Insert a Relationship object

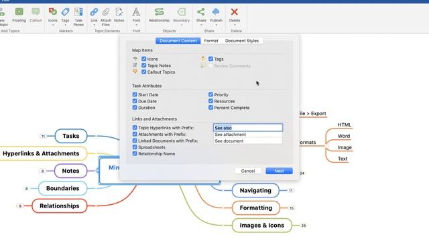(x=160, y=15)
